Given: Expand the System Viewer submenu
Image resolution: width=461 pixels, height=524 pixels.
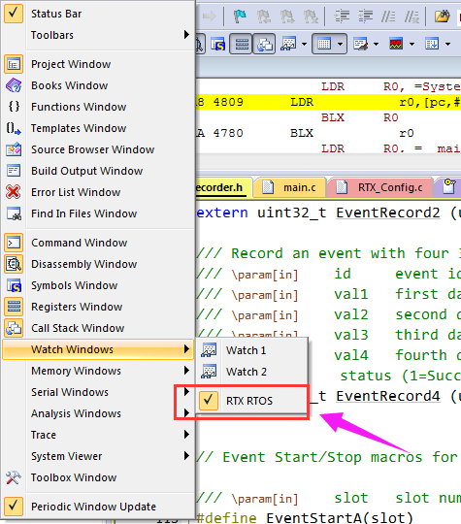Looking at the screenshot, I should 98,456.
